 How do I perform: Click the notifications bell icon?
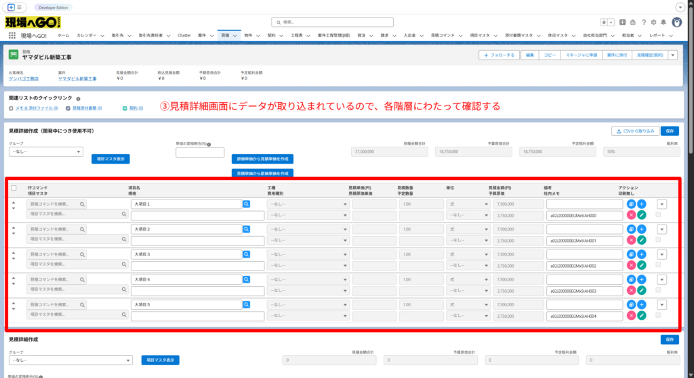[x=664, y=22]
